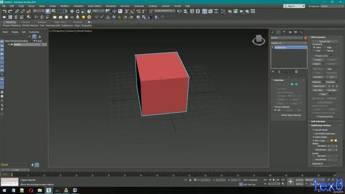This screenshot has height=194, width=345.
Task: Click the Attach button
Action: tap(316, 64)
